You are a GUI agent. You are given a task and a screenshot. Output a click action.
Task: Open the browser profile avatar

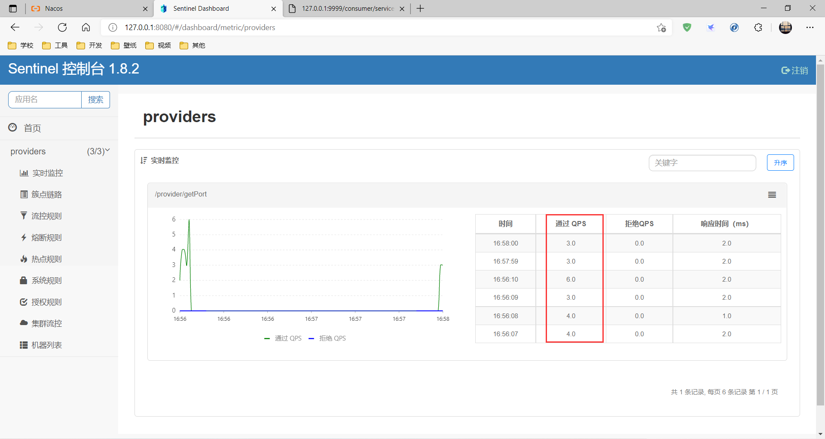coord(785,28)
